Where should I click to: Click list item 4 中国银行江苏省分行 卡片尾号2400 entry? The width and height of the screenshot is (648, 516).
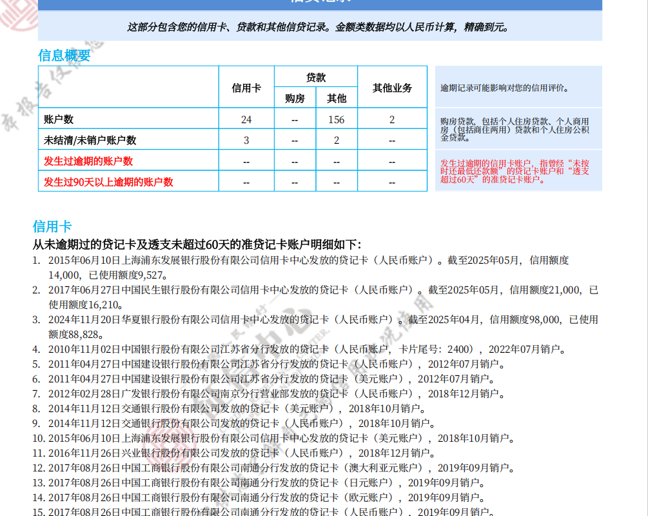299,350
